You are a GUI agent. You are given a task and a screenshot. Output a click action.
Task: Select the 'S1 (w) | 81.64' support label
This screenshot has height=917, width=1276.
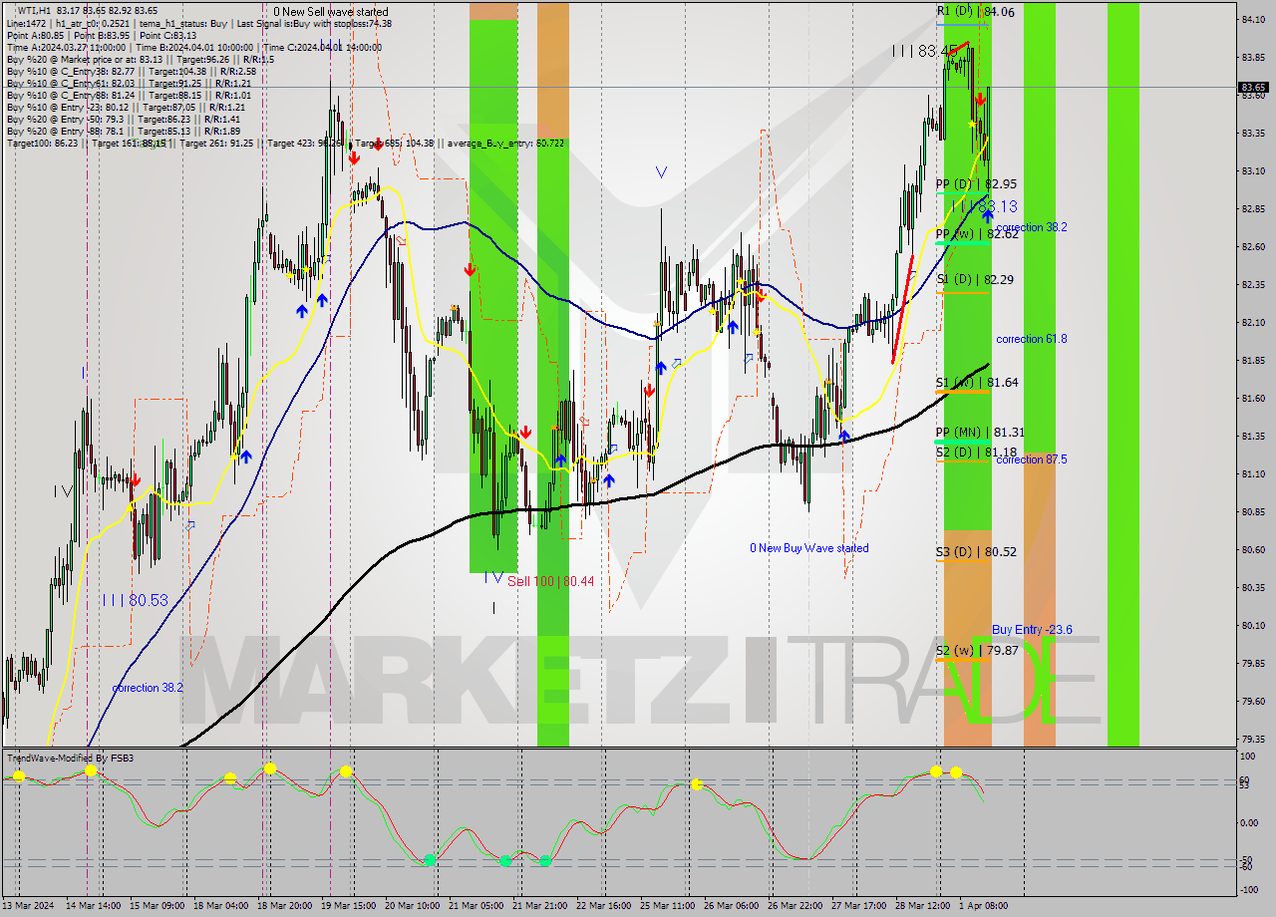(977, 383)
